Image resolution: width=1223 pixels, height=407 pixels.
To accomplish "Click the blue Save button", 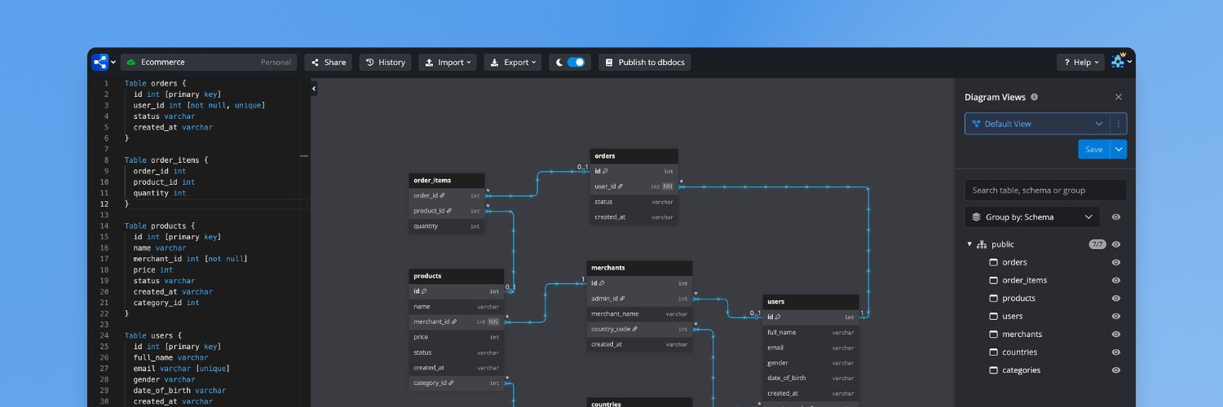I will [1094, 149].
